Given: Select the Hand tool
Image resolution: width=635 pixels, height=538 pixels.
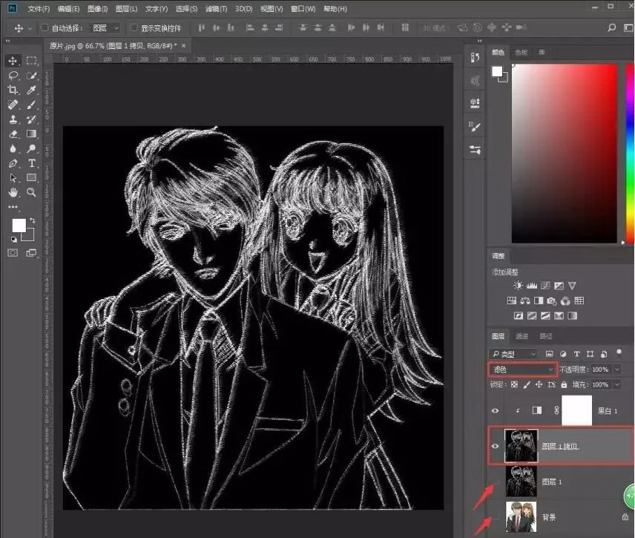Looking at the screenshot, I should pyautogui.click(x=13, y=192).
